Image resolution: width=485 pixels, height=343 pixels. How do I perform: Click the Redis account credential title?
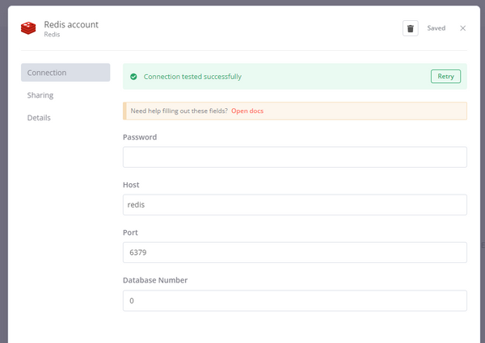[71, 24]
